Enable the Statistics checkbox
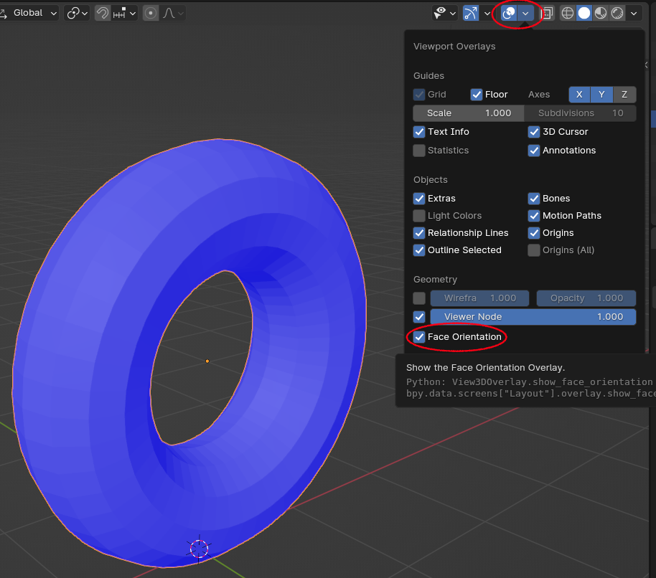656x578 pixels. 419,151
